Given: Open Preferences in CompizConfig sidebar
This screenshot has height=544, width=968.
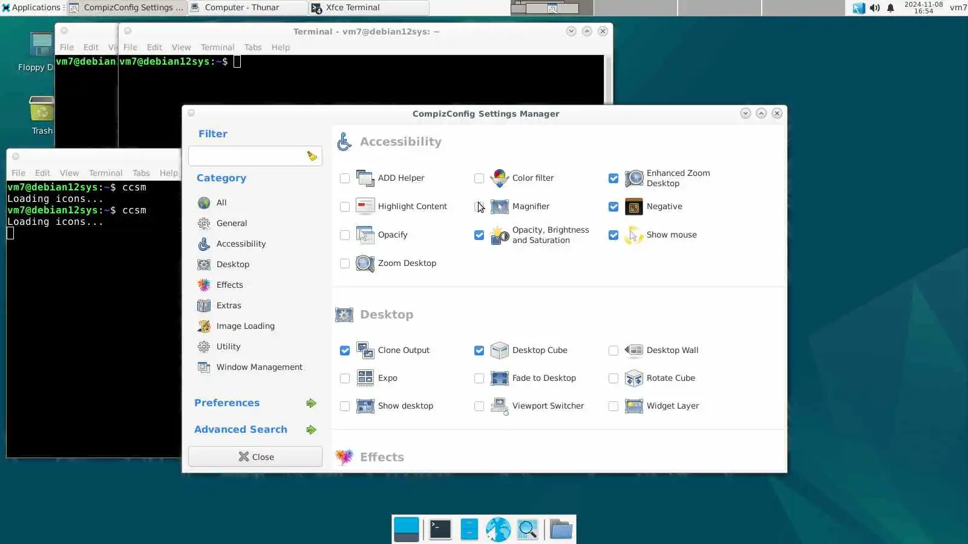Looking at the screenshot, I should 255,403.
